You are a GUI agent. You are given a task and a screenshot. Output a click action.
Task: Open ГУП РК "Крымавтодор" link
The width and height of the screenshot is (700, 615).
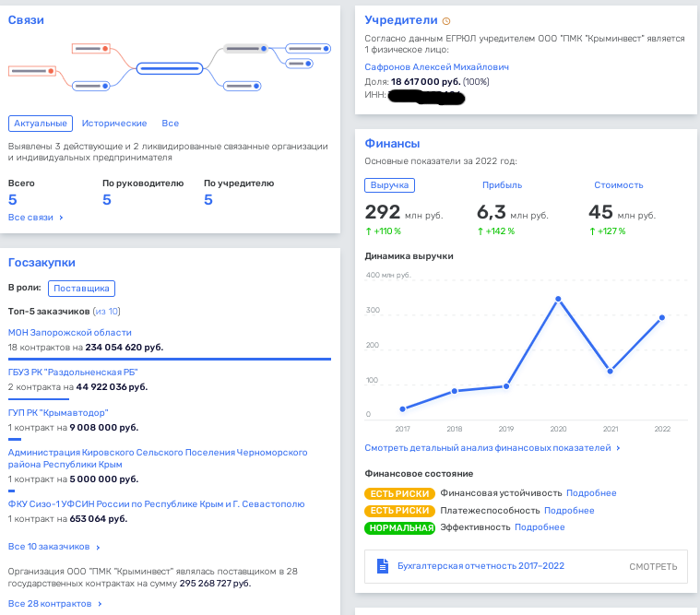(x=58, y=413)
